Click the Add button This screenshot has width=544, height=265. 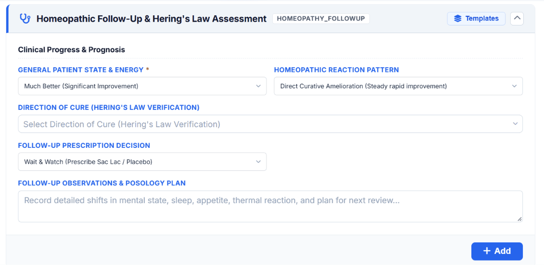[x=497, y=251]
